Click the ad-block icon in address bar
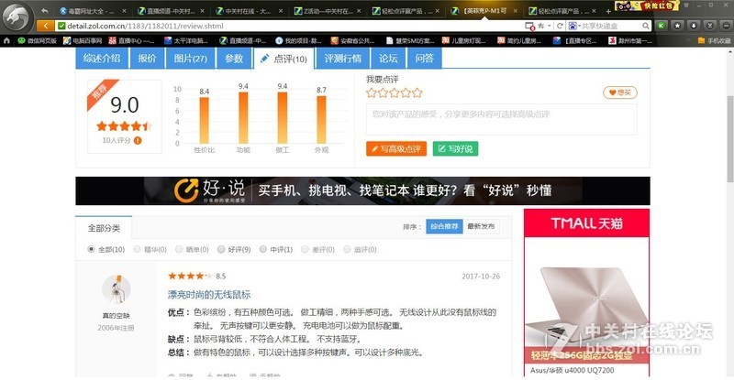This screenshot has height=380, width=734. click(530, 26)
